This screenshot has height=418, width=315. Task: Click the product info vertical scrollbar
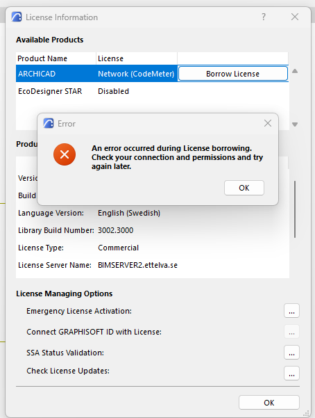point(295,209)
